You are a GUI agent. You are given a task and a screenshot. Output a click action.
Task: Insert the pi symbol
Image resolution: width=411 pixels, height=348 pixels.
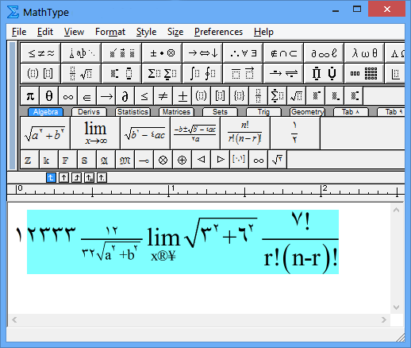point(30,96)
